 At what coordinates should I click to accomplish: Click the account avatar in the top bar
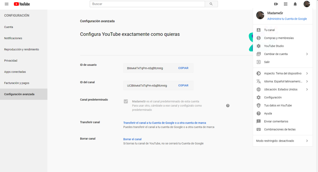click(307, 4)
